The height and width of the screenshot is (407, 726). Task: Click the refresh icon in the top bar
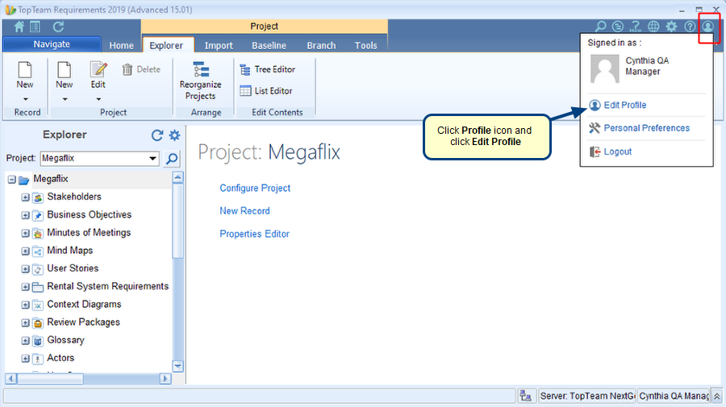(58, 27)
